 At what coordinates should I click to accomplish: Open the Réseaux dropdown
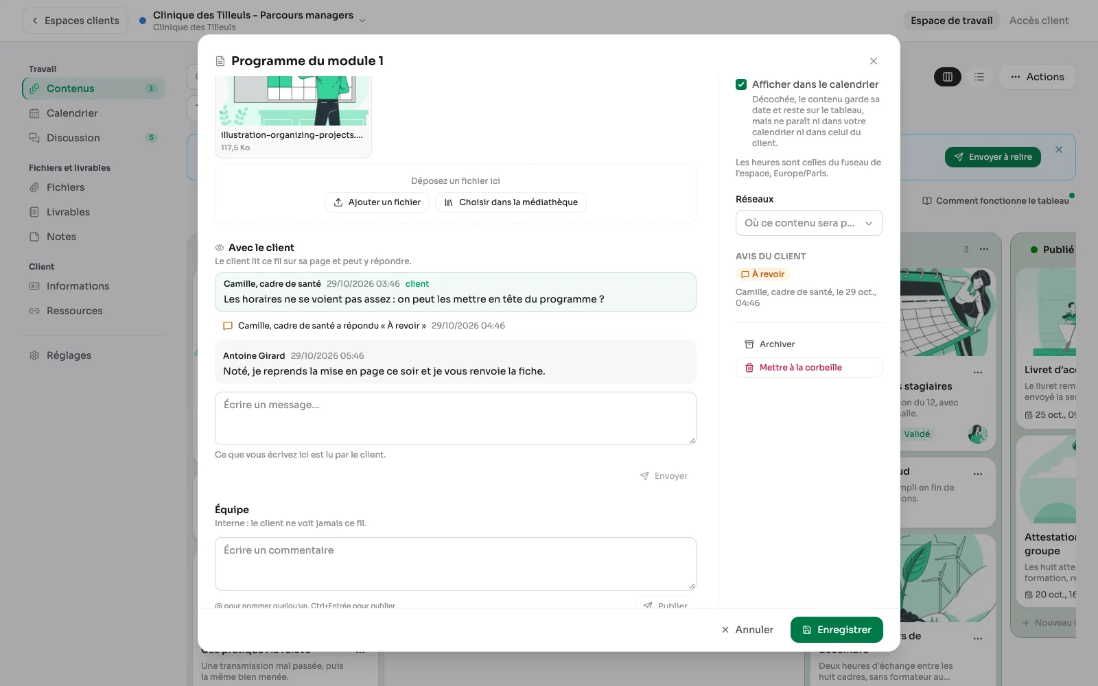coord(809,223)
